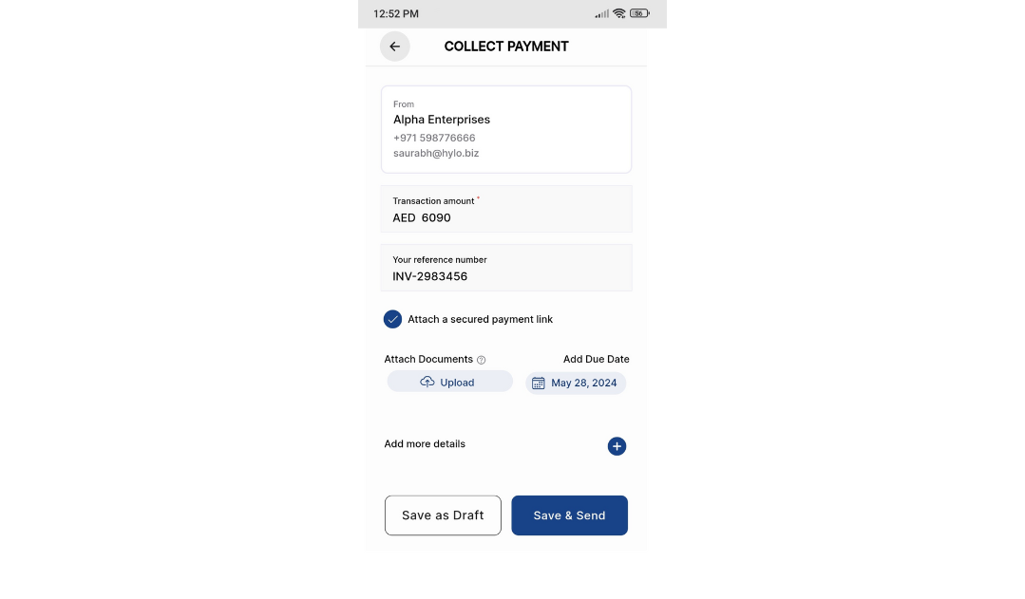
Task: Click the signal strength icon
Action: [601, 13]
